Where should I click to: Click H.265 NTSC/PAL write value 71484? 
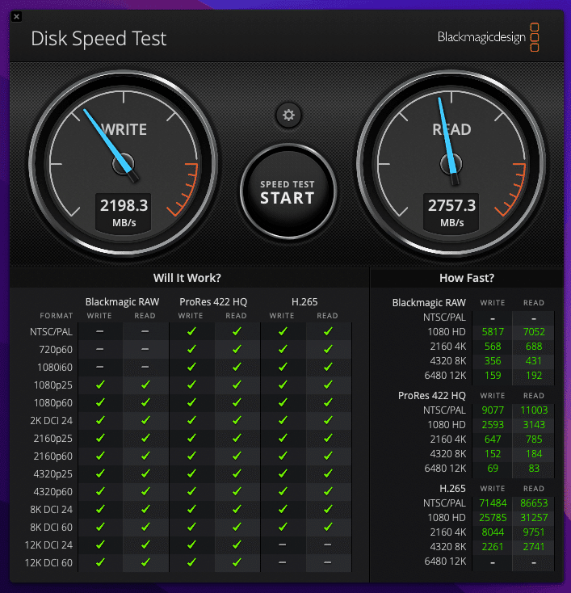pyautogui.click(x=493, y=503)
